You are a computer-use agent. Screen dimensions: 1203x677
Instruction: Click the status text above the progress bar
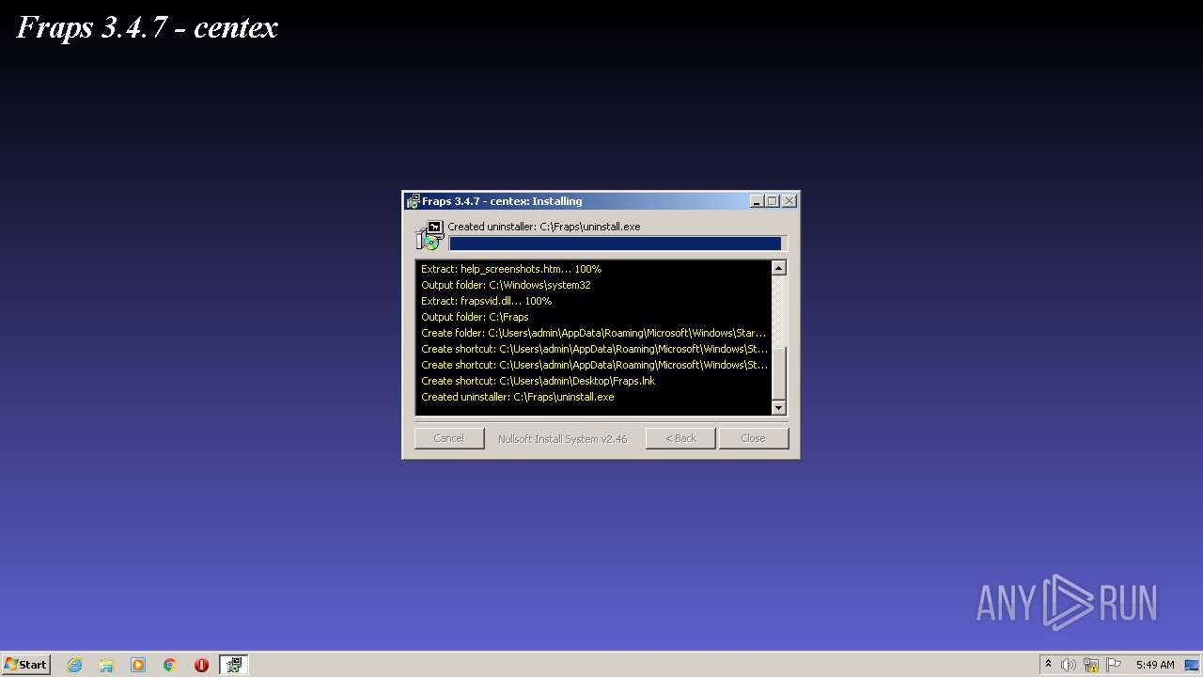(x=543, y=227)
